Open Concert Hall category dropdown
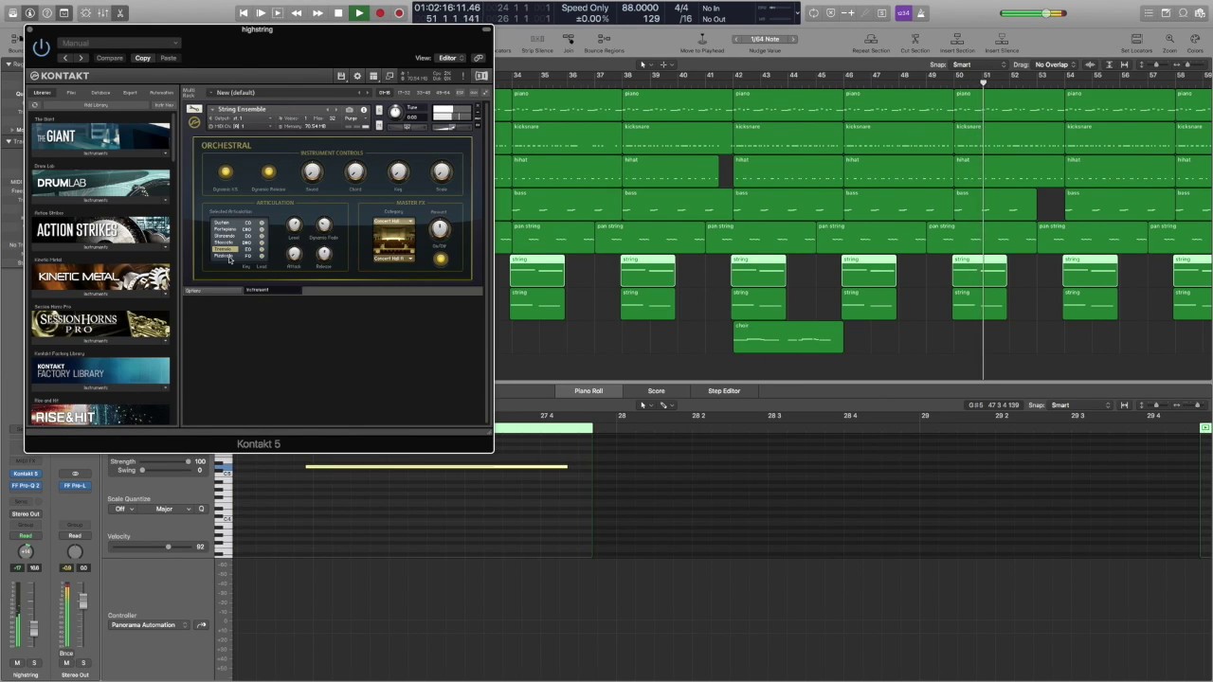1213x682 pixels. (393, 222)
